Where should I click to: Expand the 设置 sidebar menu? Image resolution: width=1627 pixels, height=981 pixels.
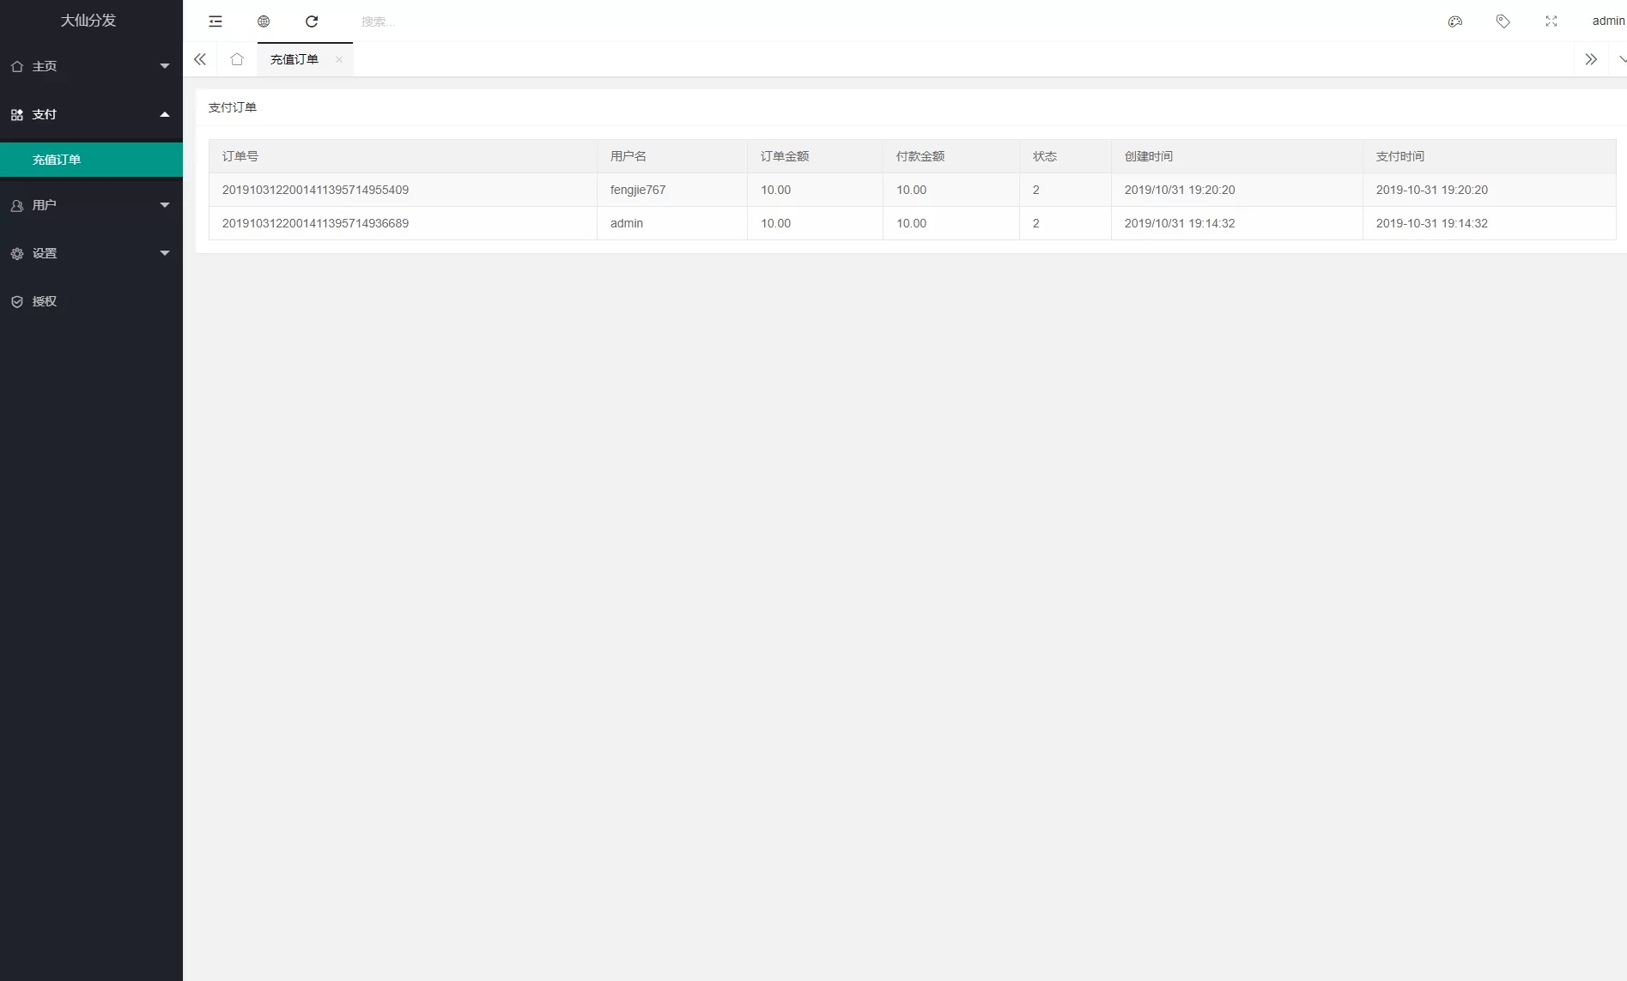pyautogui.click(x=90, y=253)
